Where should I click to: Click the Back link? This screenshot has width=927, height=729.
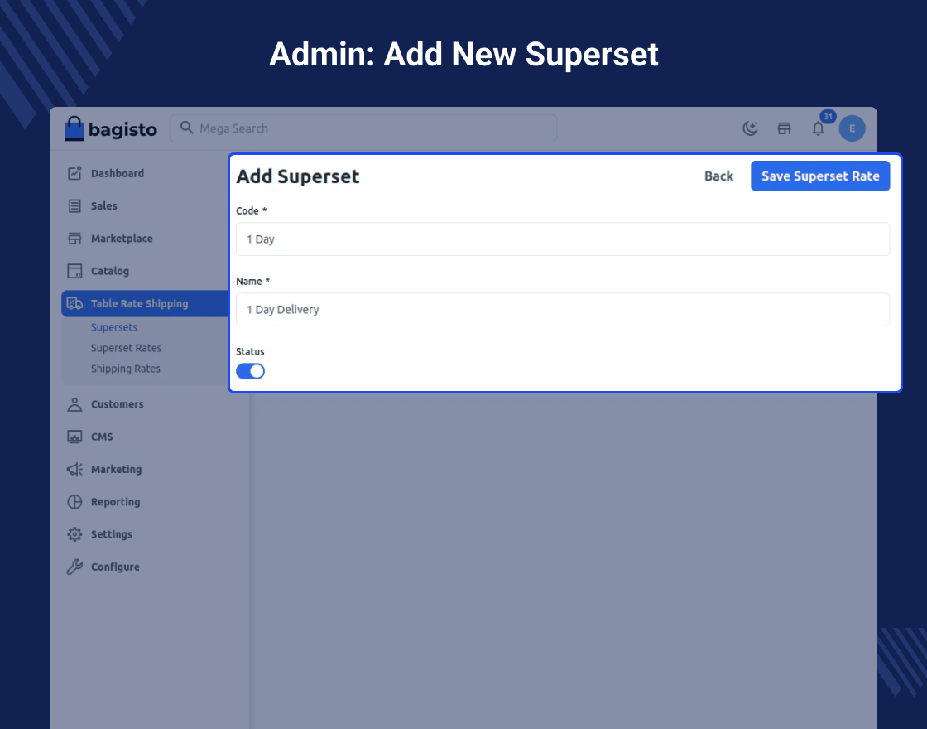(718, 176)
